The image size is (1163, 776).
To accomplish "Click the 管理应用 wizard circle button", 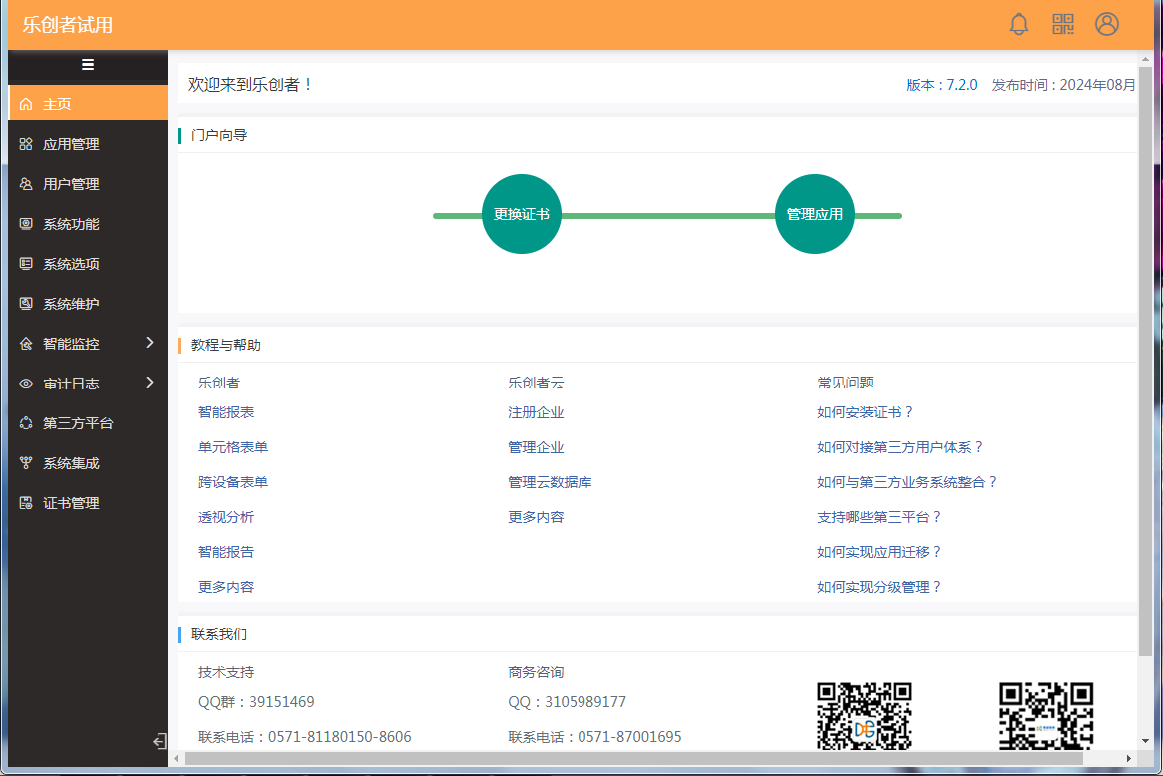I will pos(814,214).
